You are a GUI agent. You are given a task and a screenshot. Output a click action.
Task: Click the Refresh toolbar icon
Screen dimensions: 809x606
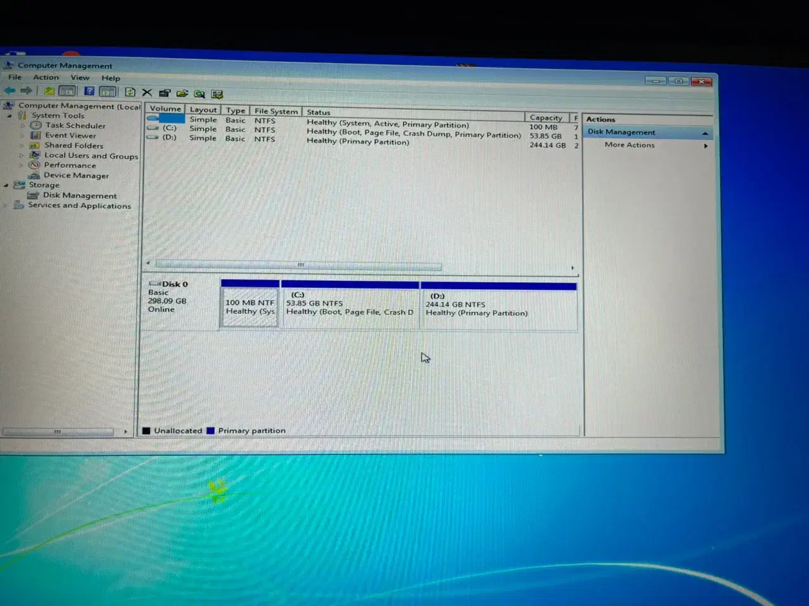pyautogui.click(x=130, y=92)
